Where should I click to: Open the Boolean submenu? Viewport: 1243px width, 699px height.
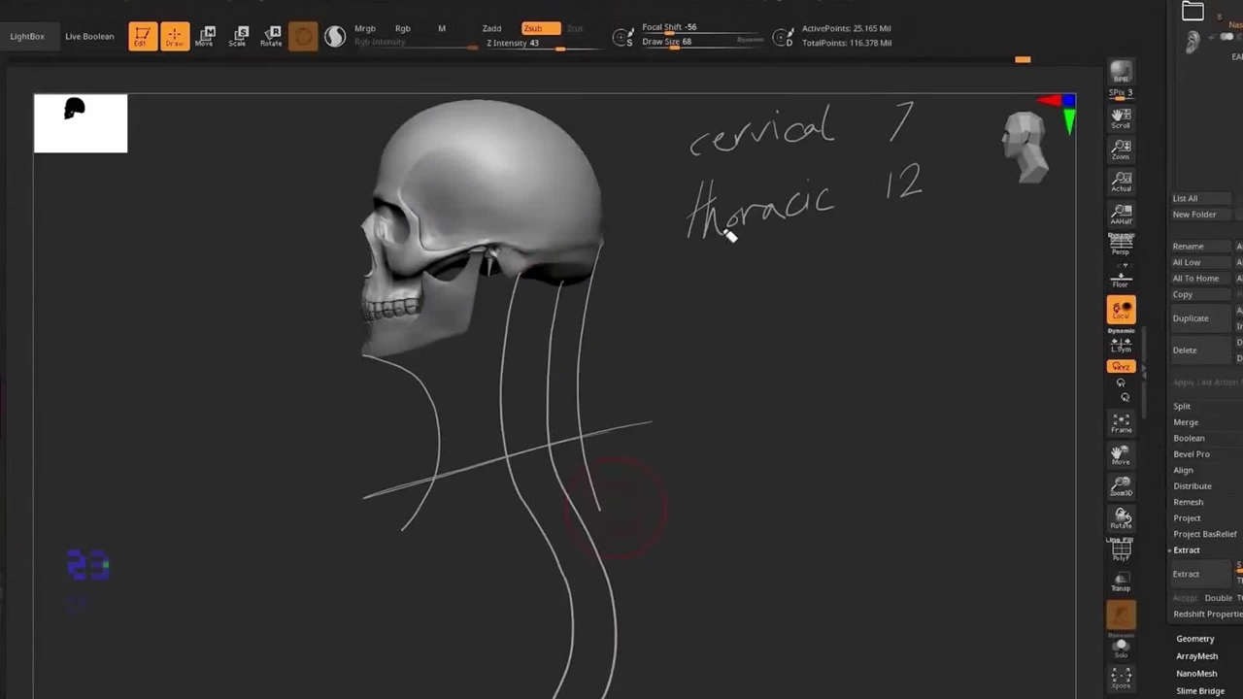pos(1189,439)
